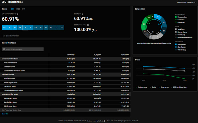Click the Workforce Score row label
This screenshot has height=123, width=198.
coord(9,79)
